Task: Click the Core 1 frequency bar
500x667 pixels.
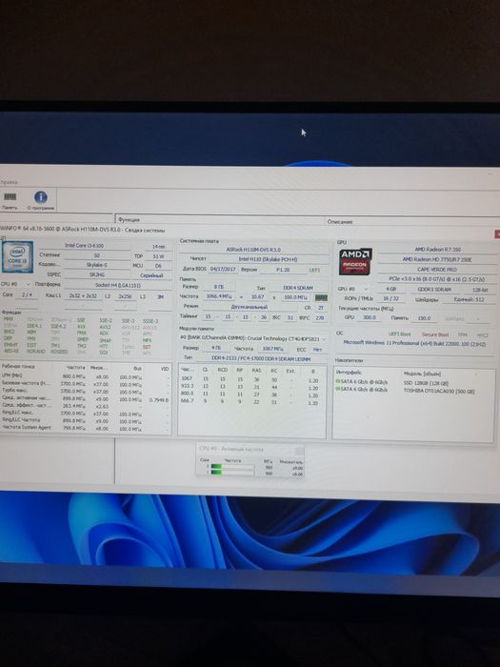Action: click(x=232, y=473)
